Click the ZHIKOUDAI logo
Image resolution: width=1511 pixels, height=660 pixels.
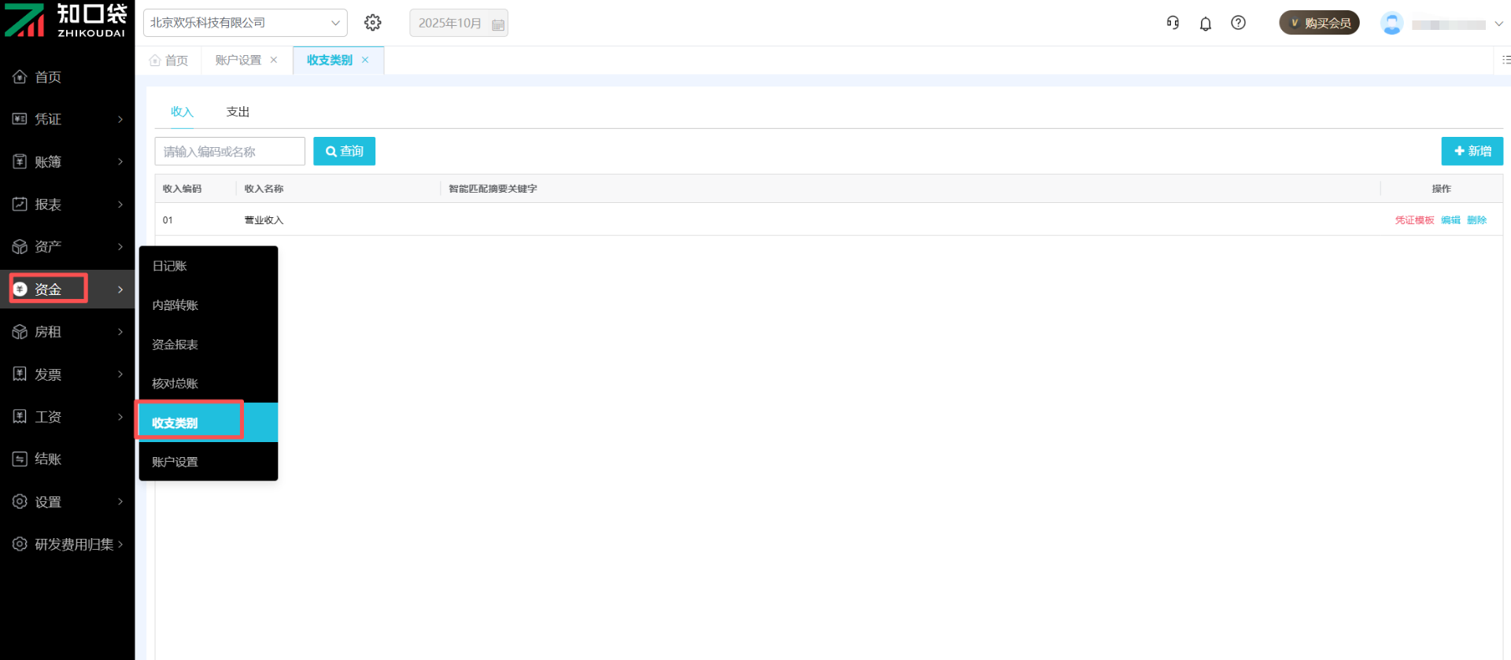[66, 21]
